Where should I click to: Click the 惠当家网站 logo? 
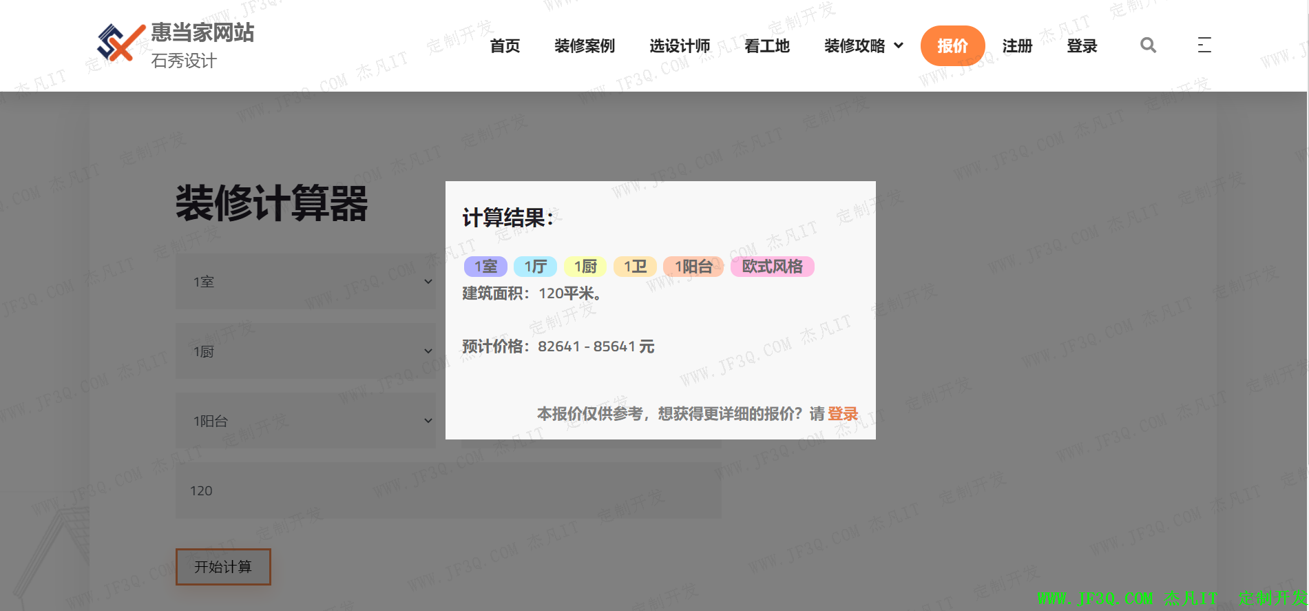(176, 45)
